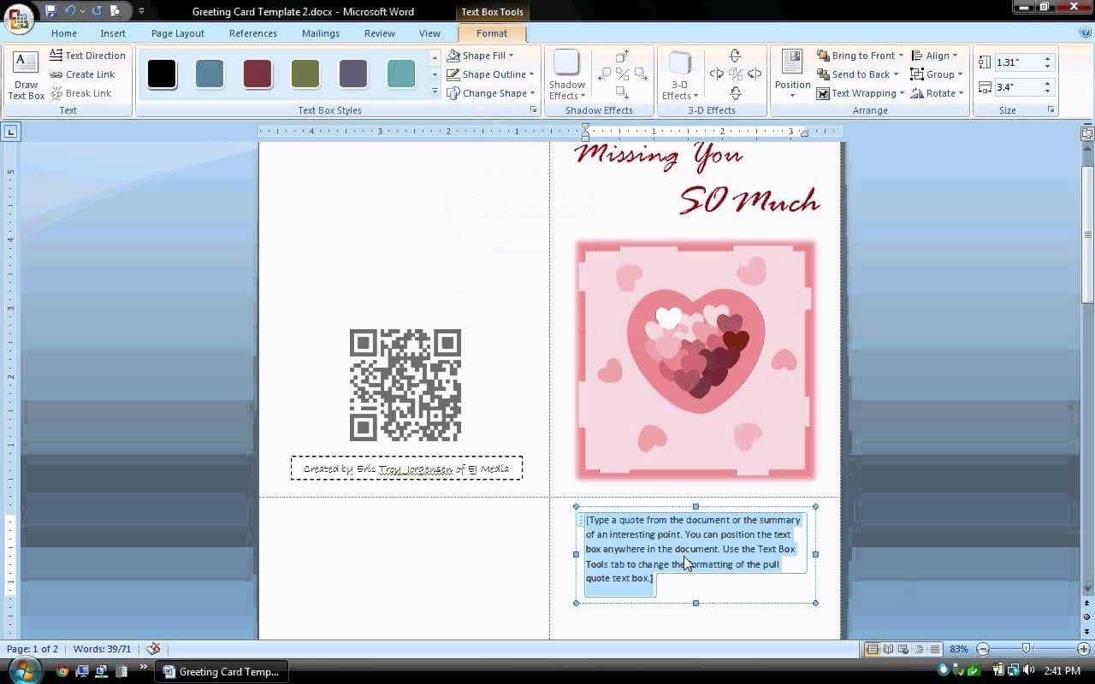Save document via Quick Access toolbar
This screenshot has height=684, width=1095.
point(51,11)
